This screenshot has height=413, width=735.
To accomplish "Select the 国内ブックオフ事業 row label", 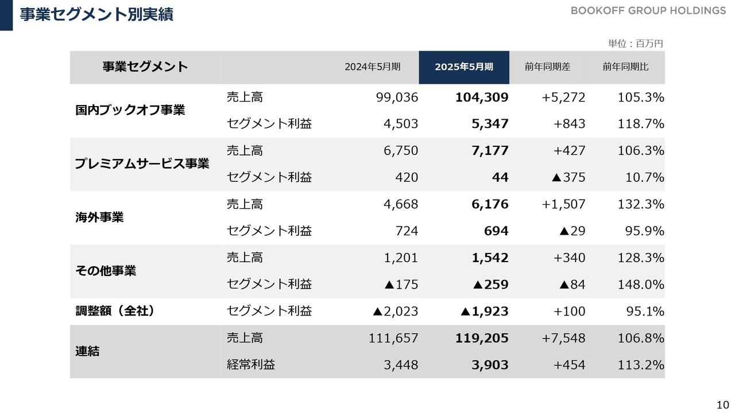I will (130, 110).
